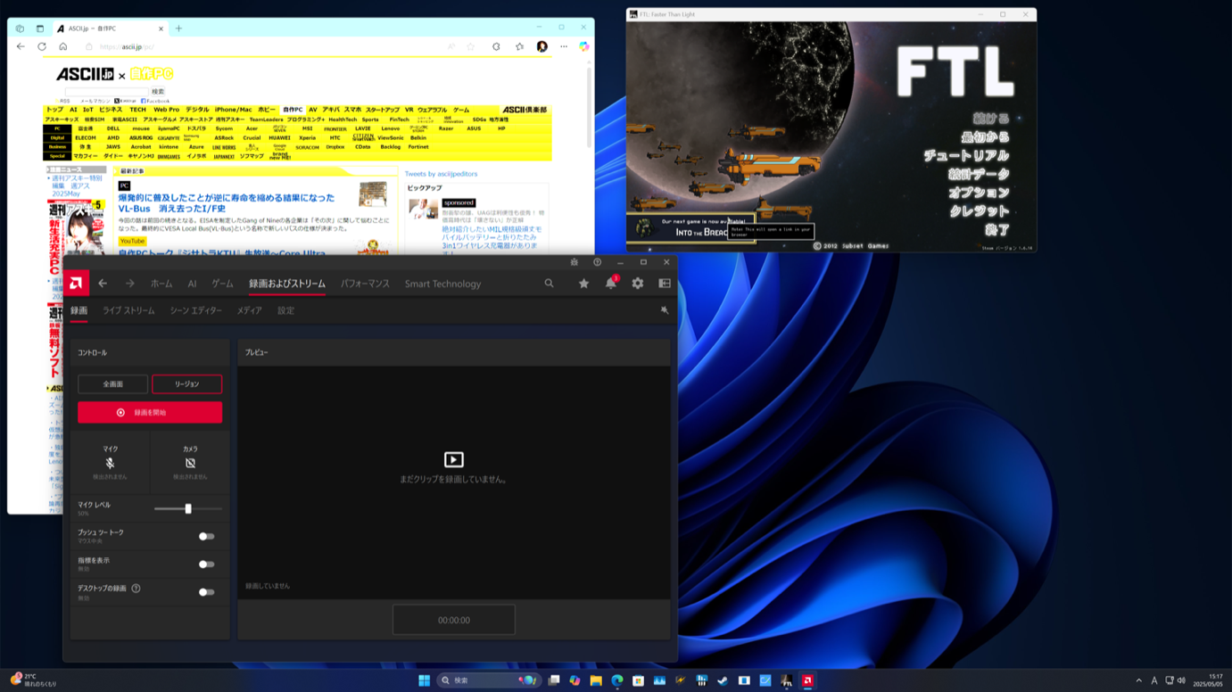Open the Windows Start menu

tap(424, 680)
